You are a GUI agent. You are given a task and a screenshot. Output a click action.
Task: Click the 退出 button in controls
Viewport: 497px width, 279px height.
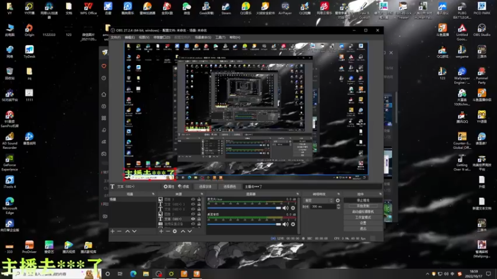pyautogui.click(x=363, y=228)
